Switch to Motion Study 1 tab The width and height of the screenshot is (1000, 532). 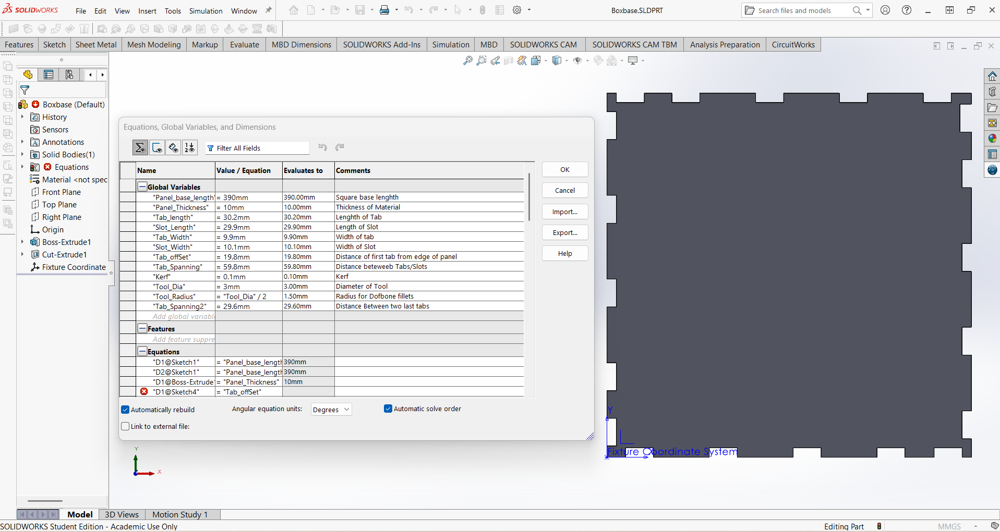[x=180, y=514]
